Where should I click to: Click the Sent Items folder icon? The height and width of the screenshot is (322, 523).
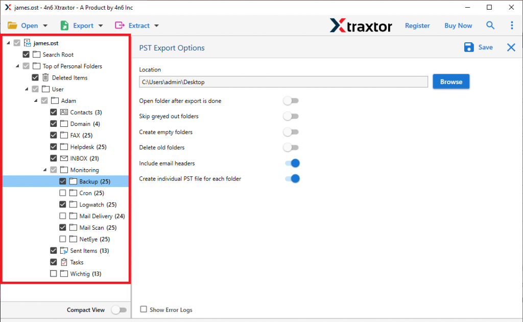(x=64, y=250)
